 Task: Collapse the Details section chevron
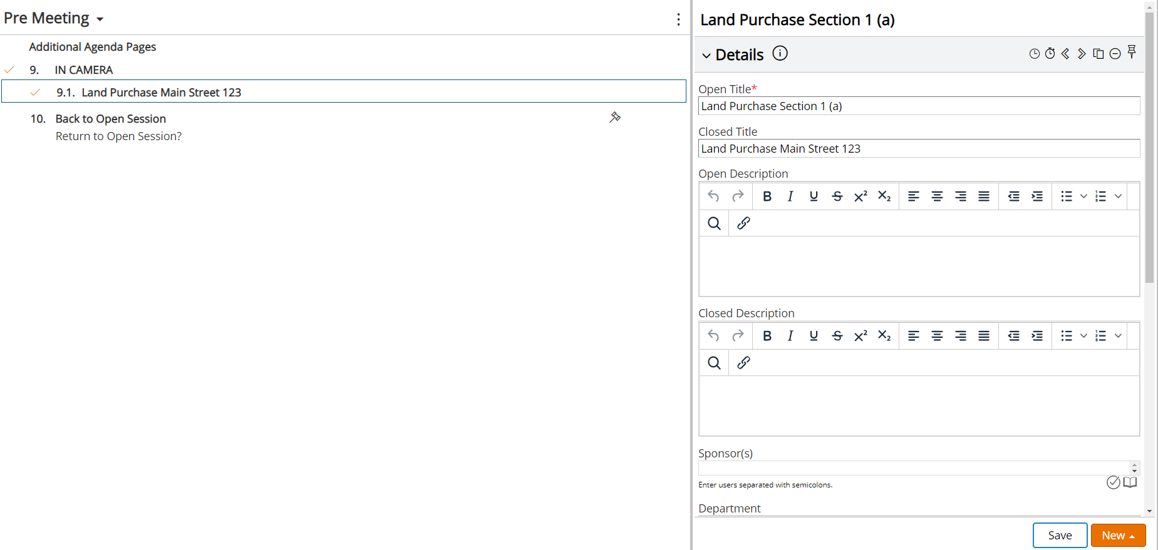(x=706, y=56)
